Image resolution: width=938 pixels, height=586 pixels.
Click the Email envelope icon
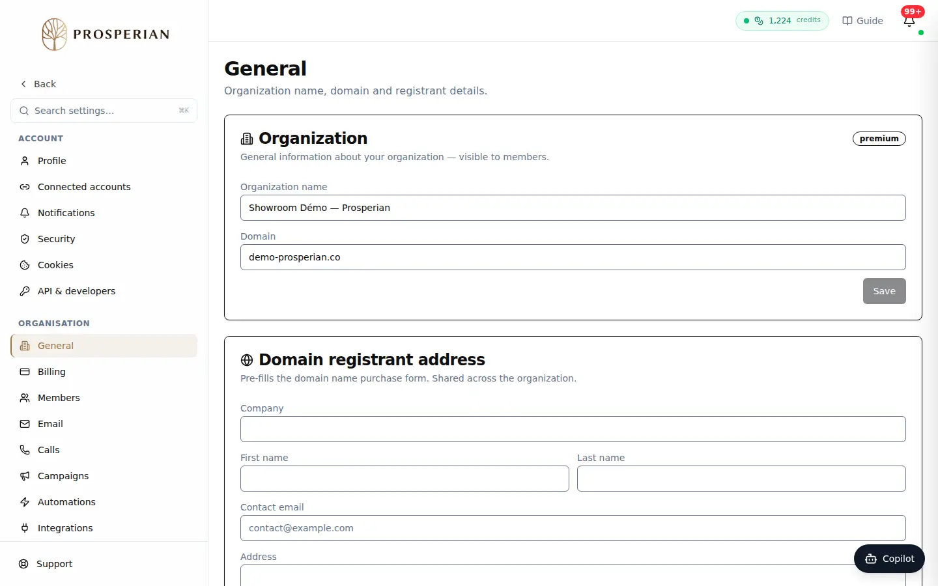click(25, 424)
